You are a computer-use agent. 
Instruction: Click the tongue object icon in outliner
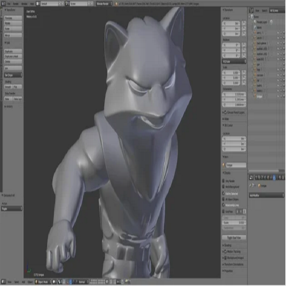point(255,96)
